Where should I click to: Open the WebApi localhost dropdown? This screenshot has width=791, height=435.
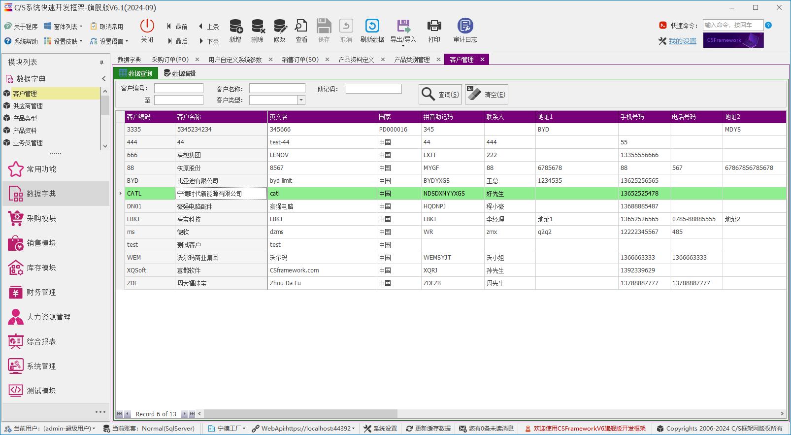click(303, 429)
